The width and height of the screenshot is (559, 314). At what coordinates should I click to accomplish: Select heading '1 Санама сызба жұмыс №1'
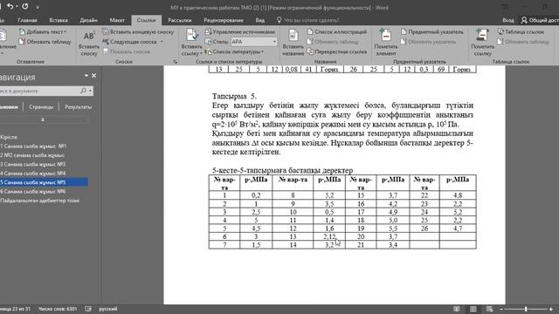point(33,146)
